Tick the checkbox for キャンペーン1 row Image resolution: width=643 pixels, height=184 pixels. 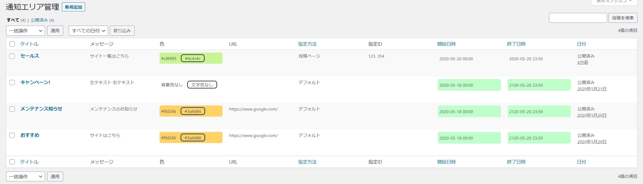pos(12,82)
